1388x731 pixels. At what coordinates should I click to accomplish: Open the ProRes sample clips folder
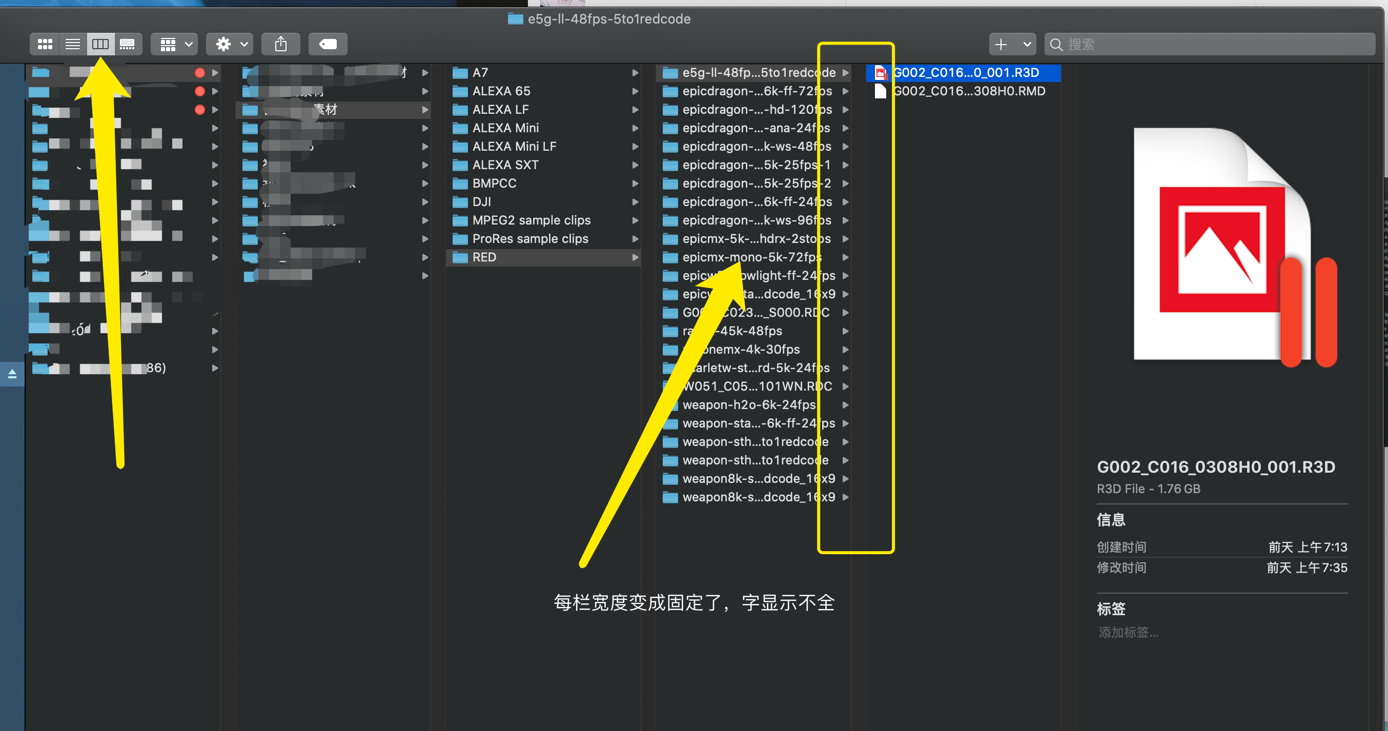click(529, 239)
